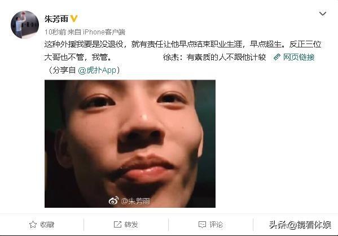Click the gold verified V badge
The height and width of the screenshot is (236, 338).
(x=74, y=19)
